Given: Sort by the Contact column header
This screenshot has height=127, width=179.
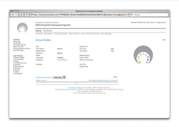Looking at the screenshot, I should (43, 80).
